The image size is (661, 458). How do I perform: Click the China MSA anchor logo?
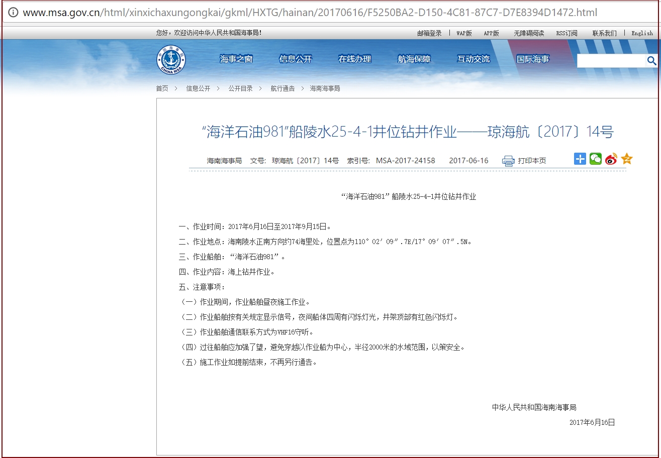[x=170, y=60]
